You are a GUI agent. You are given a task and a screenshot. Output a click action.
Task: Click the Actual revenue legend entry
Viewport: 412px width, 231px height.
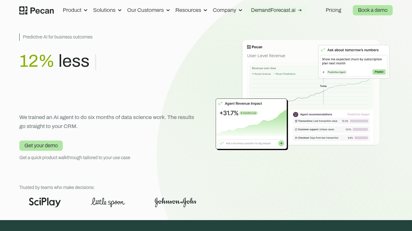tap(261, 74)
